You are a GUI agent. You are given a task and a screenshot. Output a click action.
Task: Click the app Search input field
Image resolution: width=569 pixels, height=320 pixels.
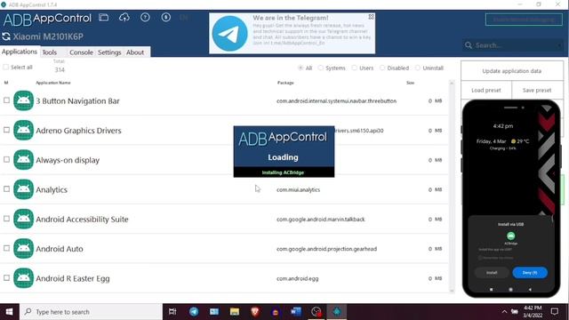coord(514,45)
